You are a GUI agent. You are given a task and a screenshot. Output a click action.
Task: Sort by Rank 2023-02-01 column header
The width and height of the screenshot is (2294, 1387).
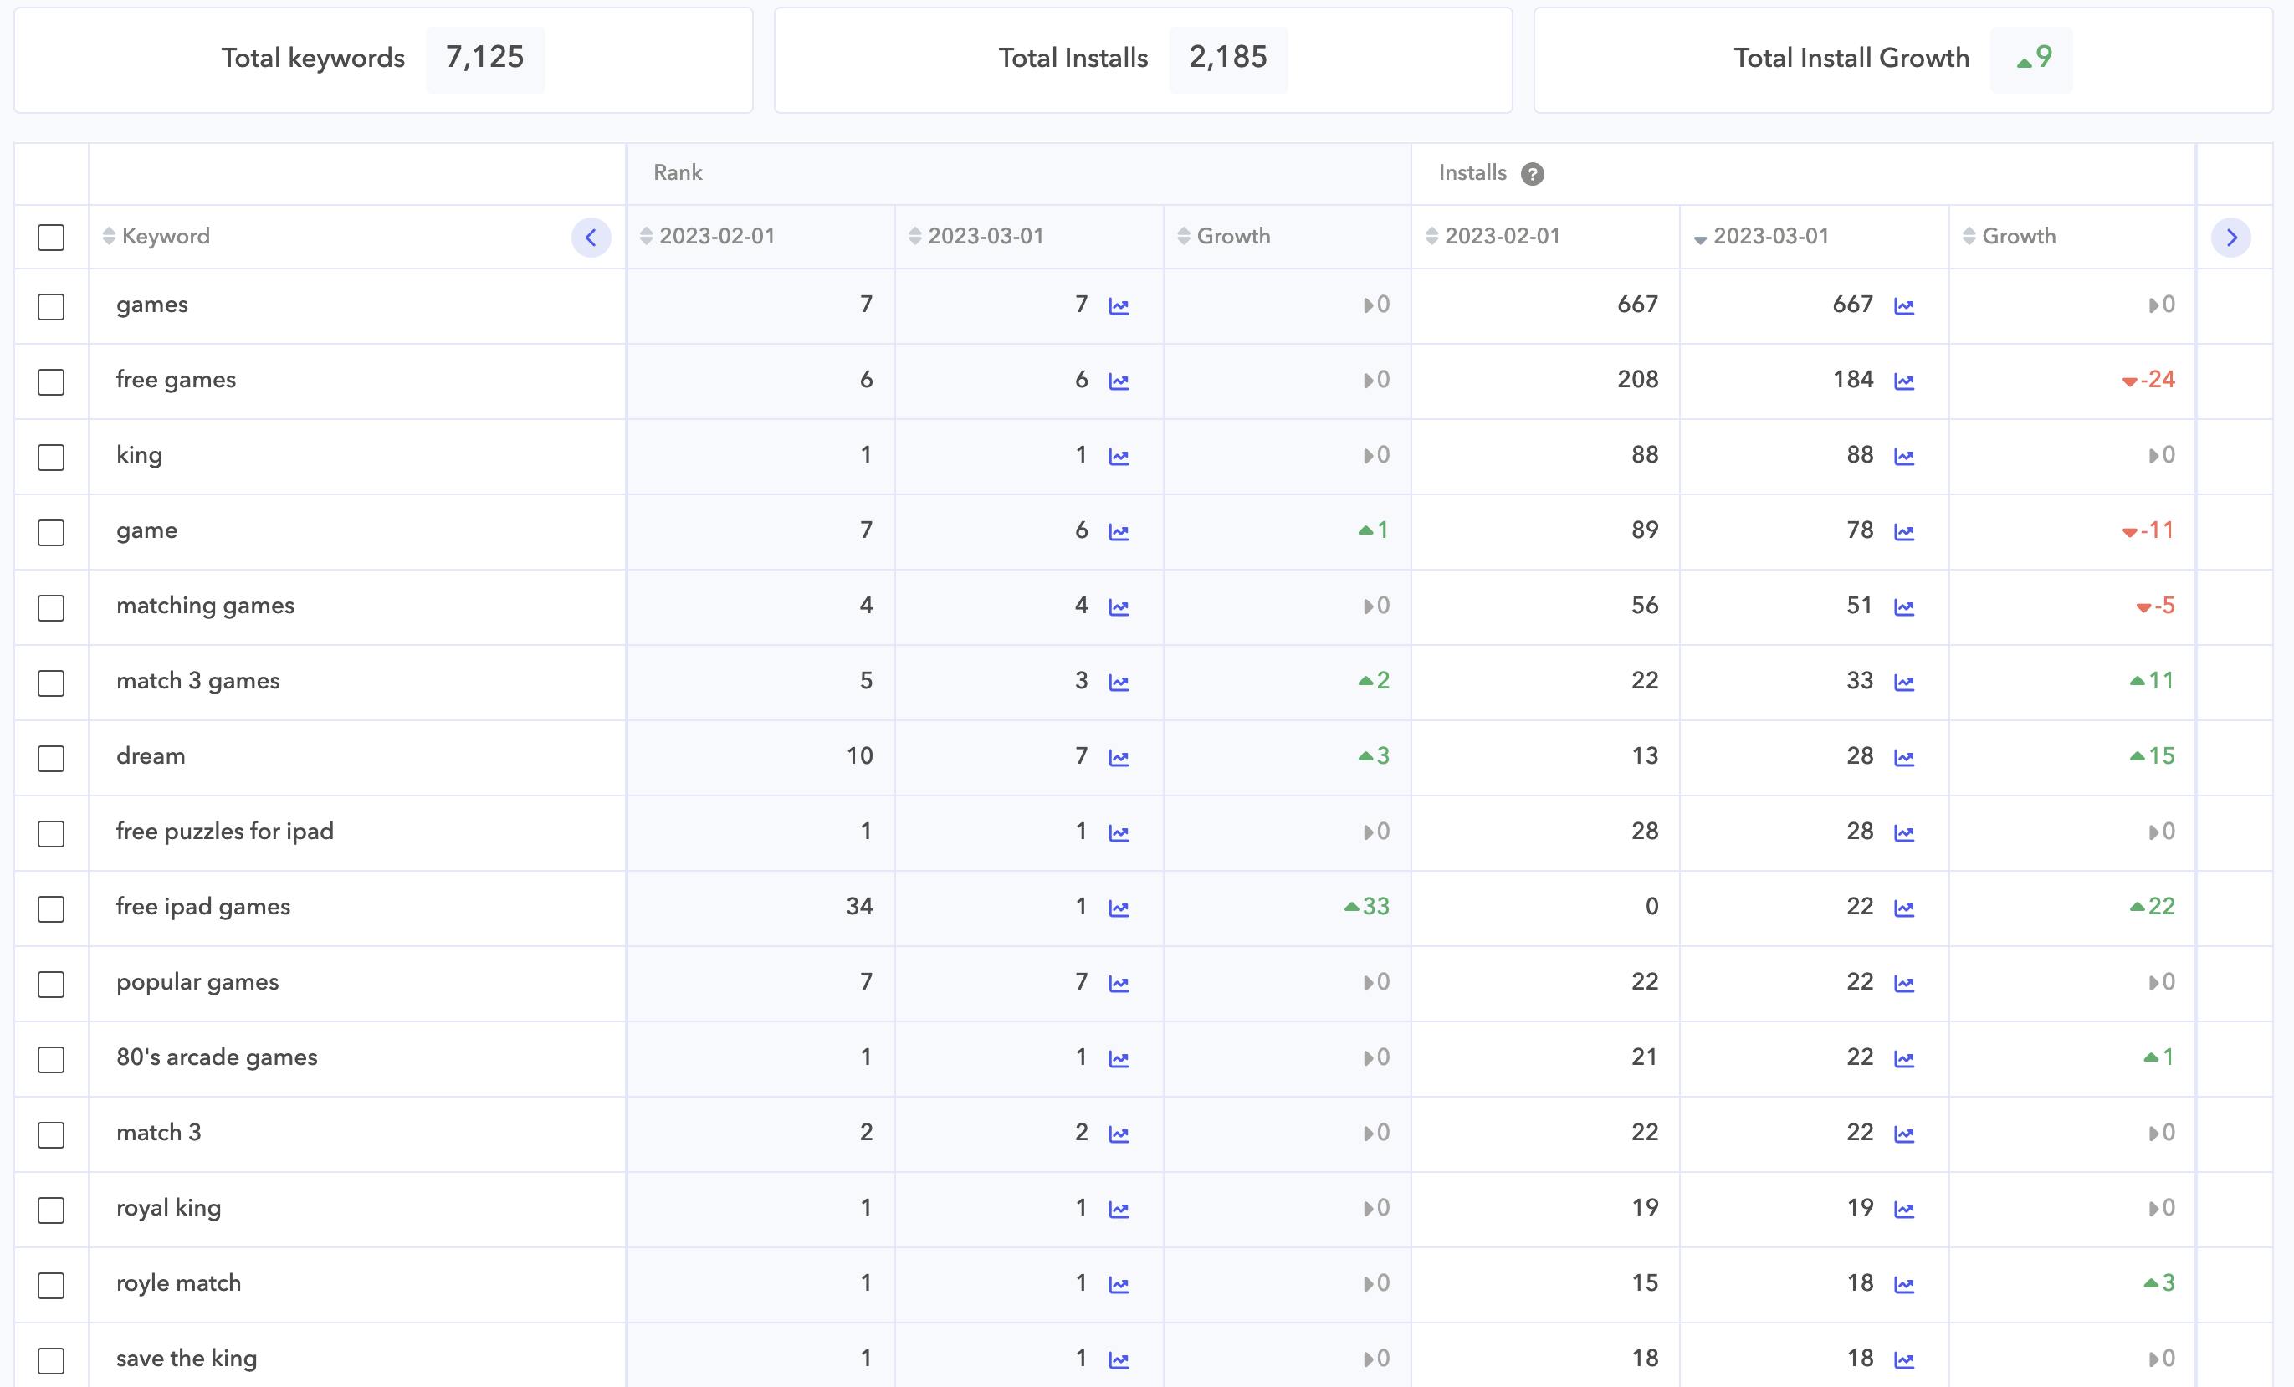coord(715,237)
